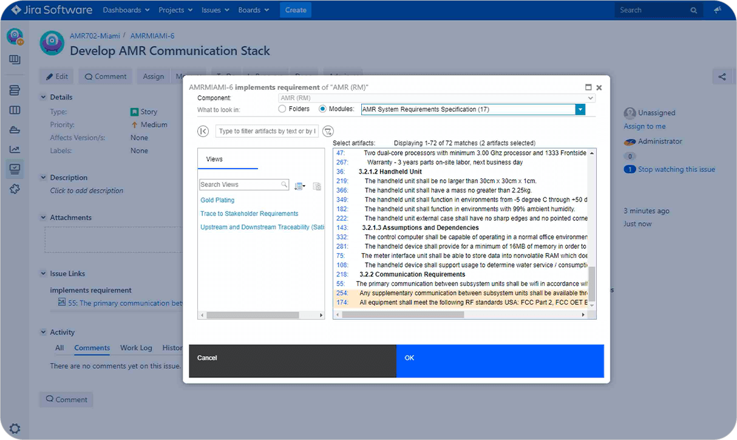Open the Boards dropdown menu
Screen dimensions: 737x440
[254, 10]
